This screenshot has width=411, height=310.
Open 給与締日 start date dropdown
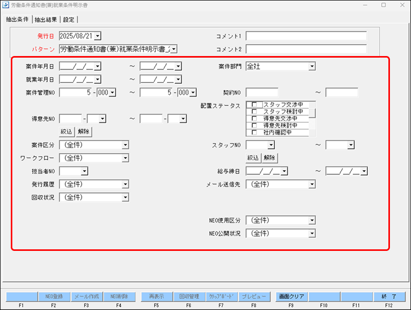coord(284,171)
